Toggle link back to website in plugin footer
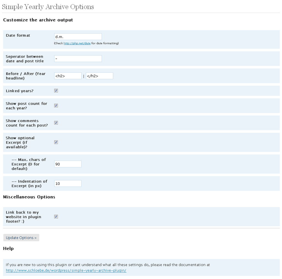This screenshot has width=282, height=279. (56, 216)
